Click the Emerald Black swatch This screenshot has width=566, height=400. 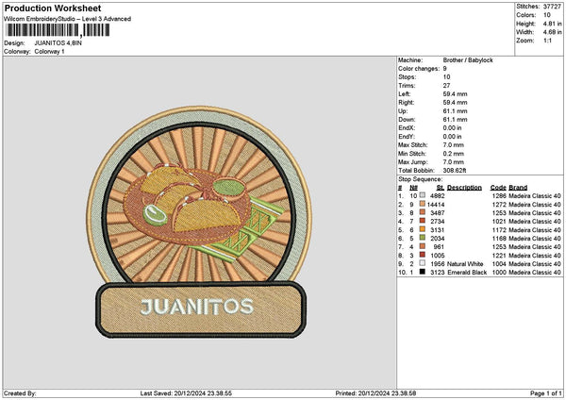[x=423, y=272]
